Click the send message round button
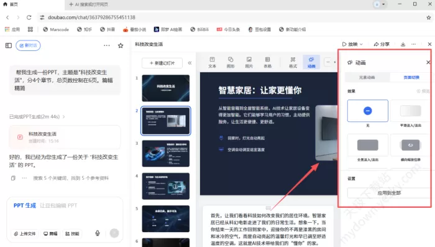The height and width of the screenshot is (247, 435). coord(114,233)
